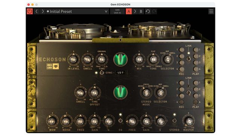Open the 1/2 T sync value selector

click(120, 73)
